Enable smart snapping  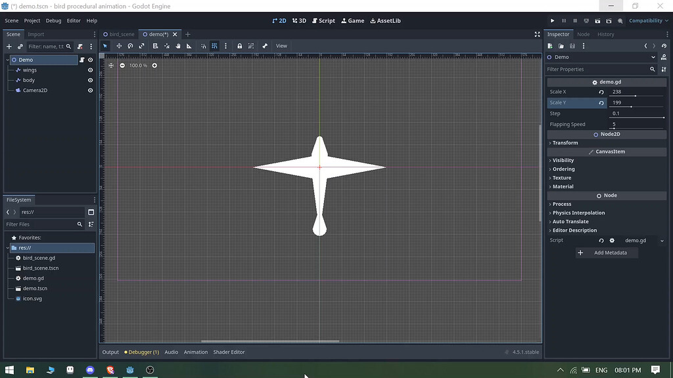[x=203, y=46]
